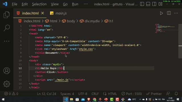Viewport: 182px width, 102px height.
Task: Open Microsoft Store from taskbar
Action: (x=77, y=99)
